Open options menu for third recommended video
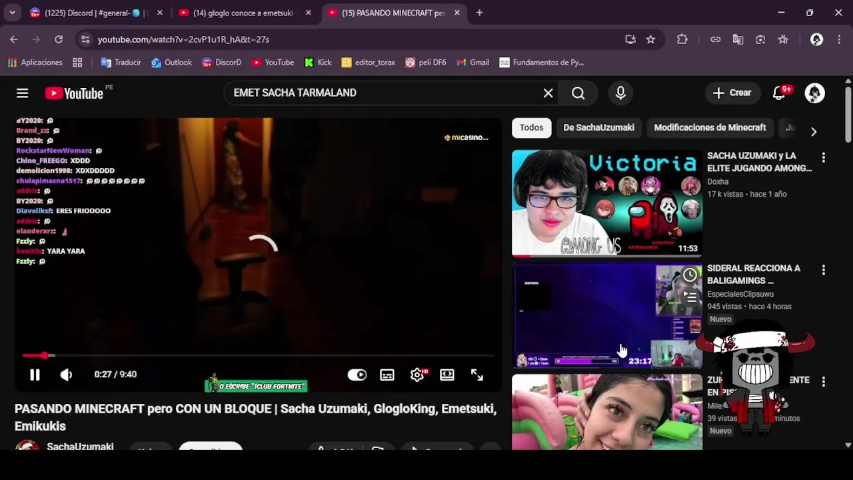 point(824,382)
